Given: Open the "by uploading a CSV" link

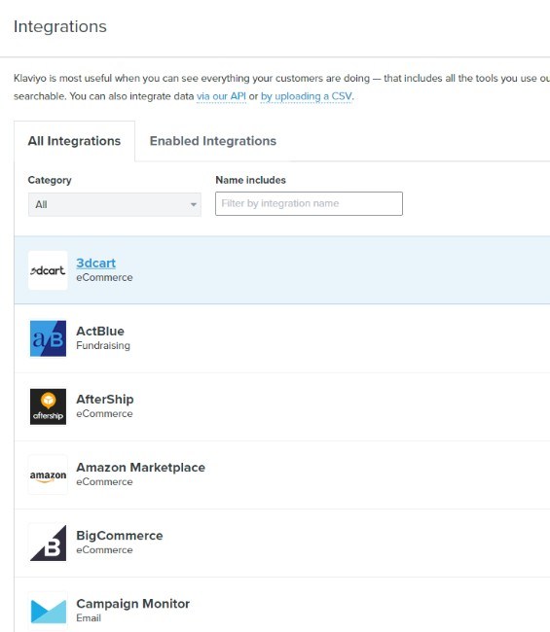Looking at the screenshot, I should 307,96.
